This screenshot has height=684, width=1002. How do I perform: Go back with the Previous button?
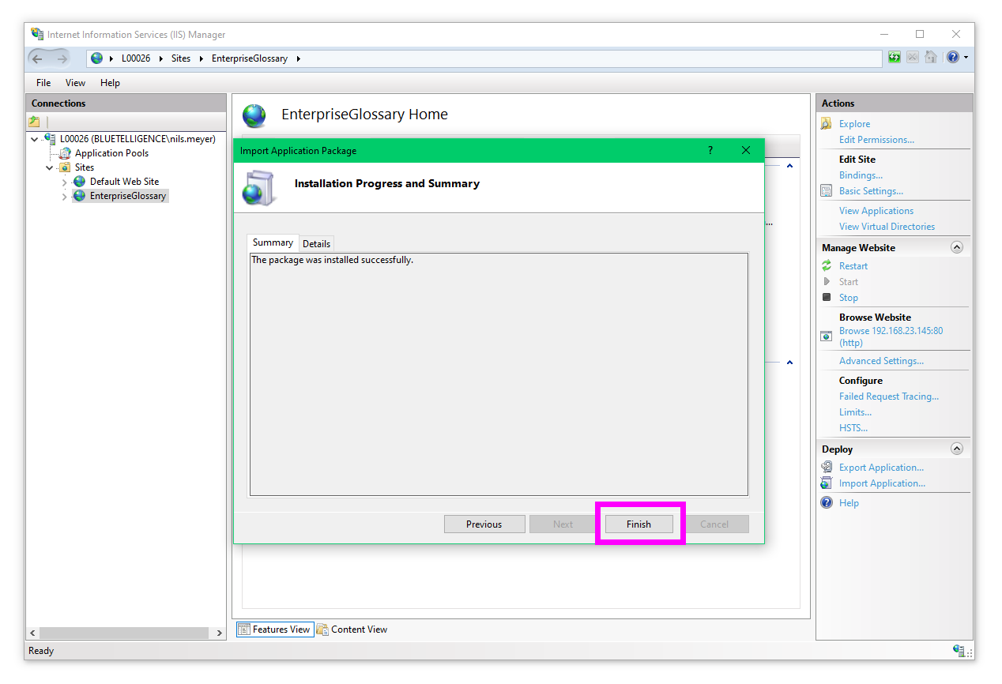(484, 524)
